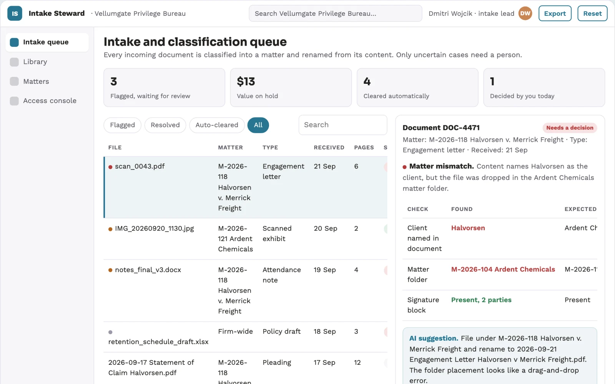Click the Present, 2 parties value
The height and width of the screenshot is (384, 615).
pos(481,300)
